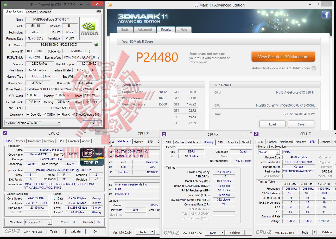Click the Bus Interface question mark icon
The height and width of the screenshot is (239, 336).
pos(98,57)
